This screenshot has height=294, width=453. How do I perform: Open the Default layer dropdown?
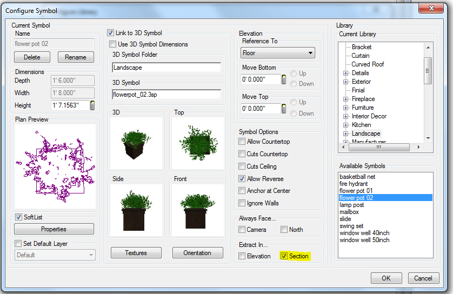(x=55, y=255)
